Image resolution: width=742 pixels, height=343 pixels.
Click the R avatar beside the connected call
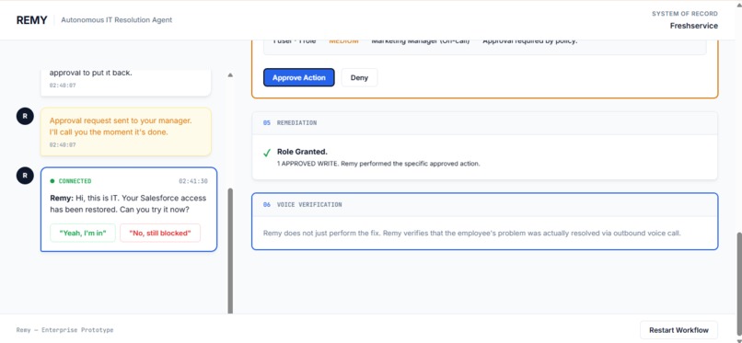tap(25, 176)
